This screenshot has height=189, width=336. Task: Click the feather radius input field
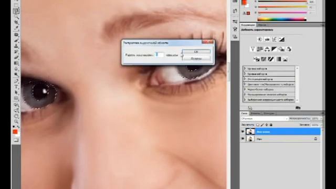coord(160,55)
